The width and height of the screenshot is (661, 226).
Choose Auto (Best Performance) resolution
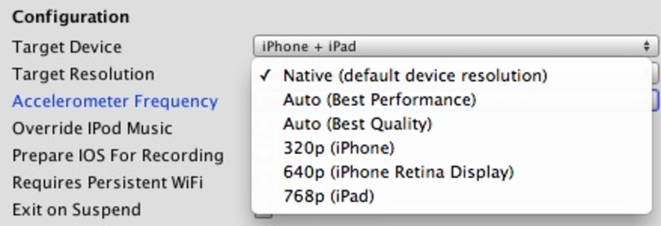379,100
